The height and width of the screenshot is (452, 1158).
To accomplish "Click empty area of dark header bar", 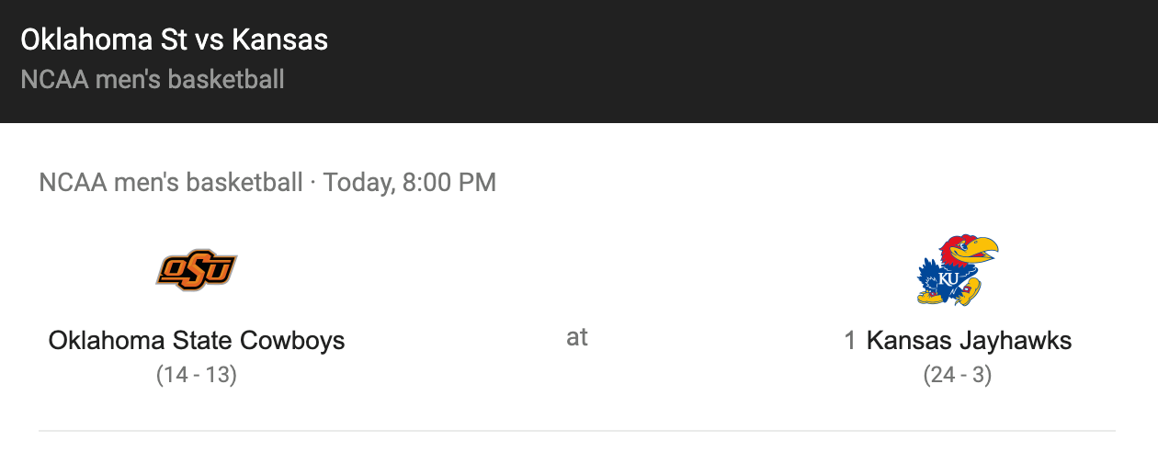I will coord(735,61).
